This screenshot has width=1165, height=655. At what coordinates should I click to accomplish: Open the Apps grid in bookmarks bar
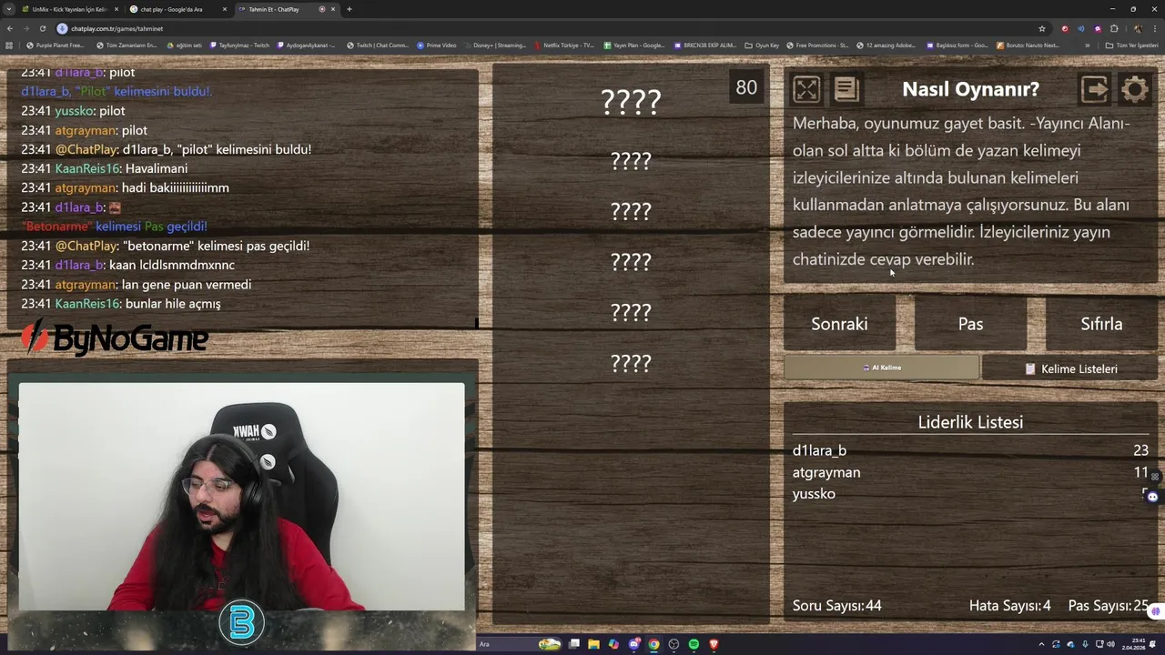[9, 45]
